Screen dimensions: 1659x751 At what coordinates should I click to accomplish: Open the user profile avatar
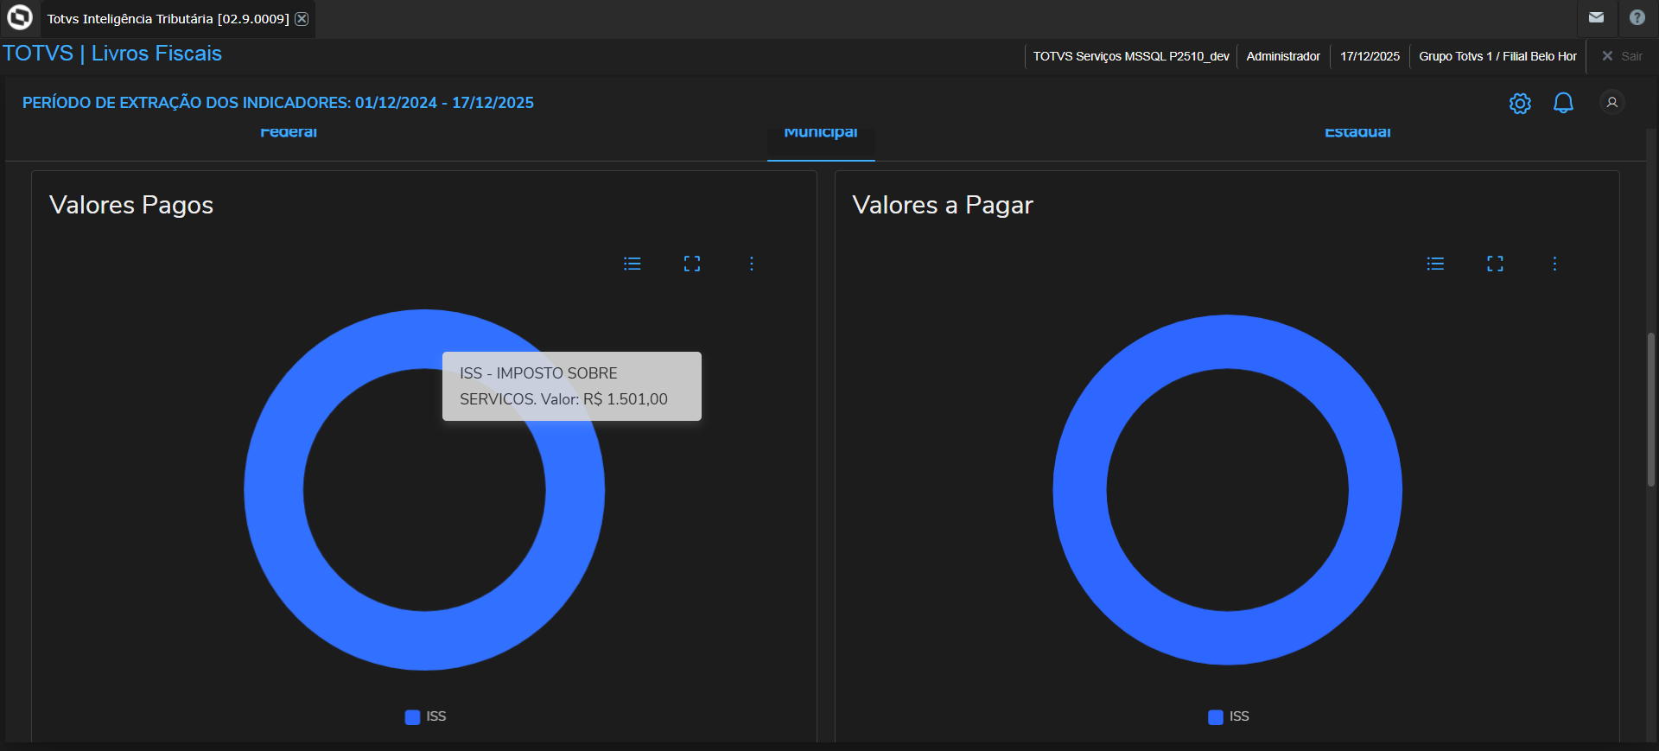point(1611,102)
